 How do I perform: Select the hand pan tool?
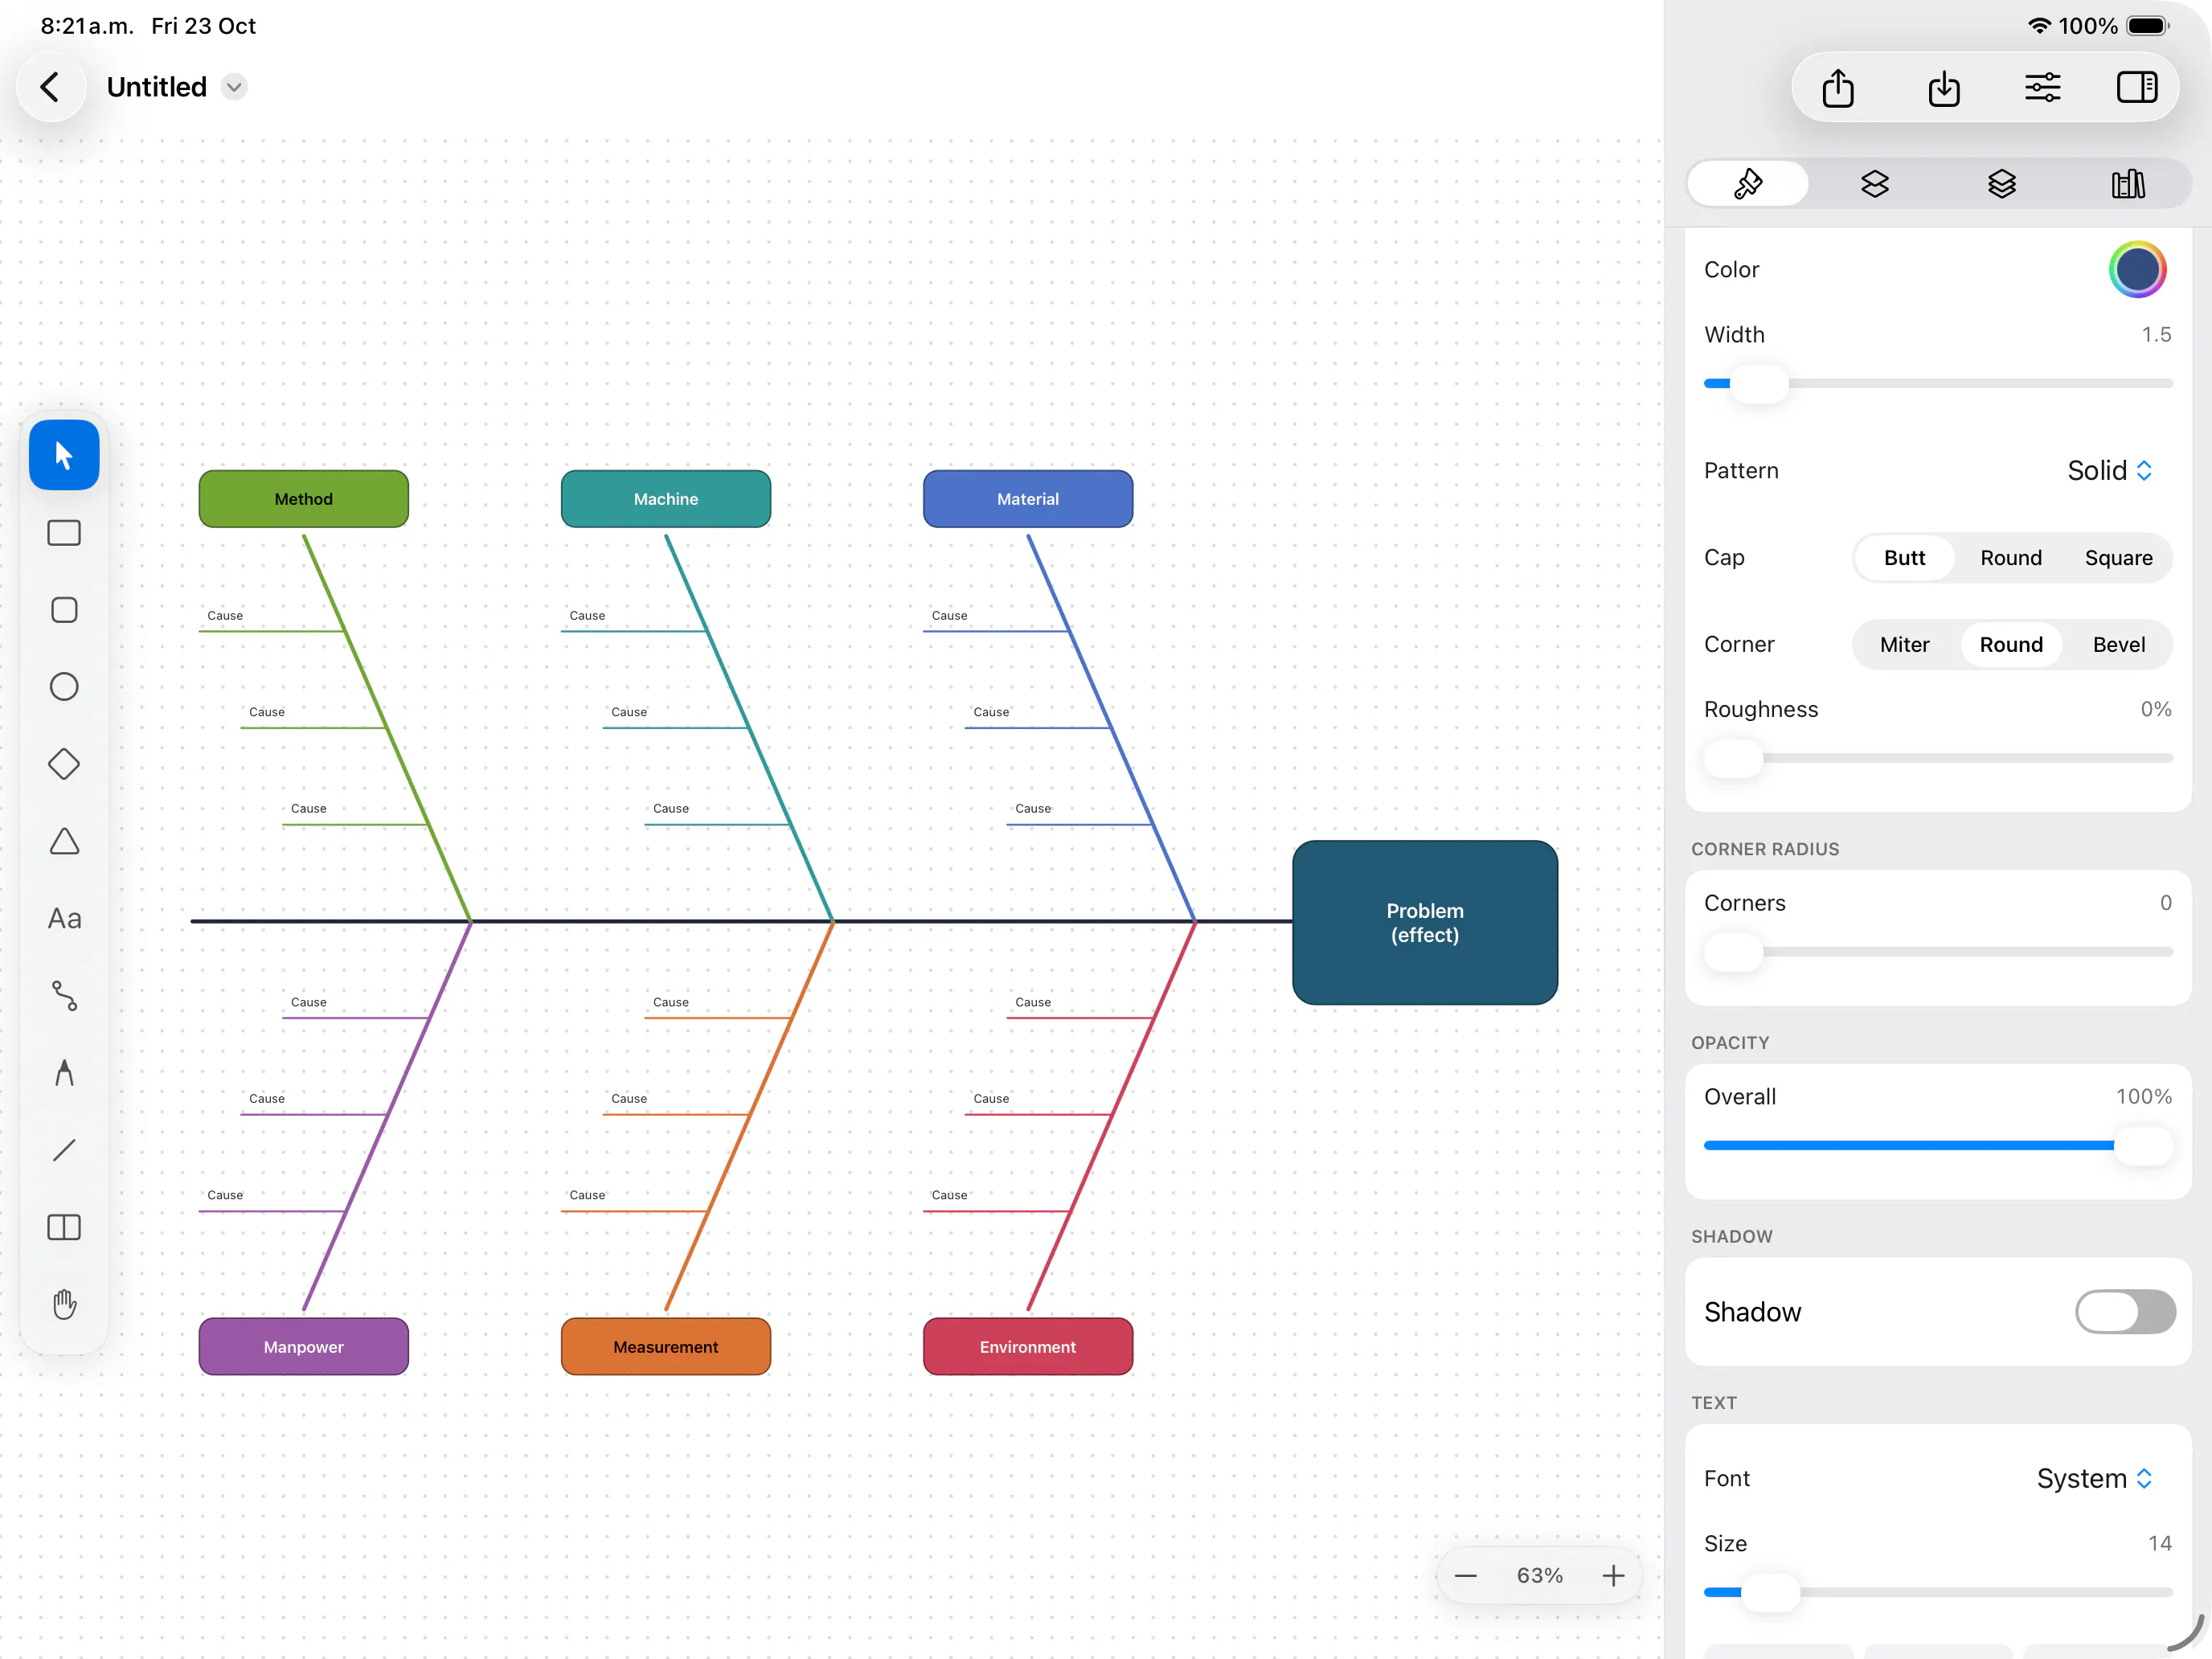pyautogui.click(x=64, y=1304)
